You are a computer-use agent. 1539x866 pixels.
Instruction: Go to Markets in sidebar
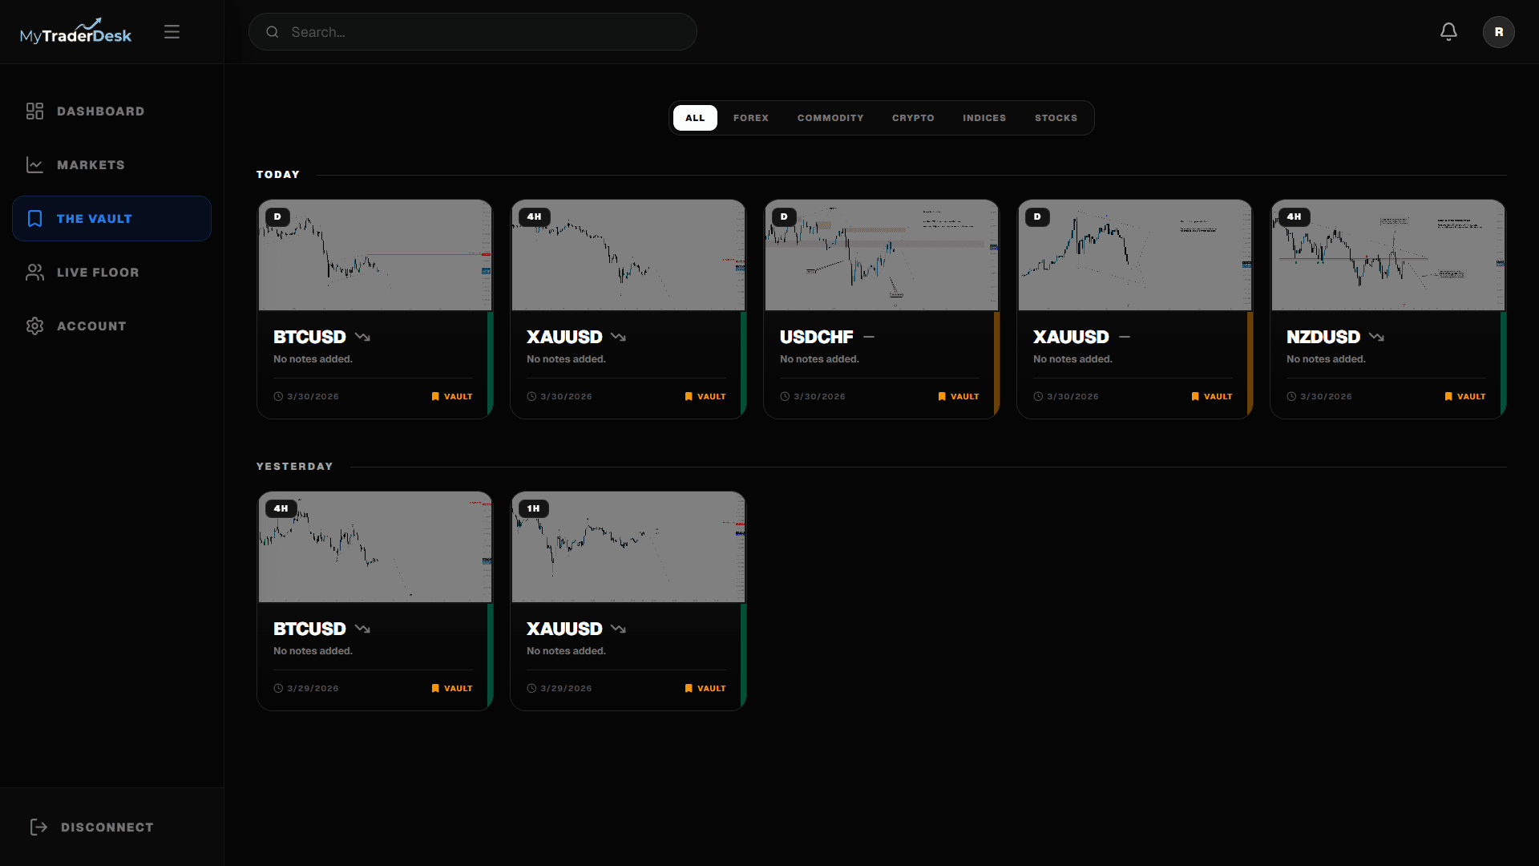pyautogui.click(x=91, y=165)
